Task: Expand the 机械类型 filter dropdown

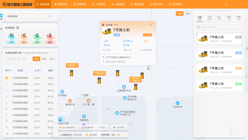Action: coord(16,59)
